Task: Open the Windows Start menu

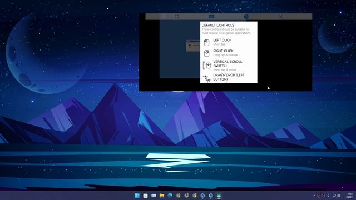Action: pyautogui.click(x=137, y=196)
